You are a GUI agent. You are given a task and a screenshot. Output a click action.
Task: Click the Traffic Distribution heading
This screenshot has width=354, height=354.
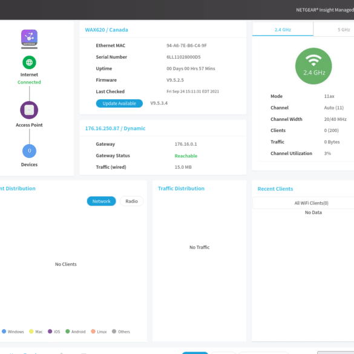pos(181,189)
